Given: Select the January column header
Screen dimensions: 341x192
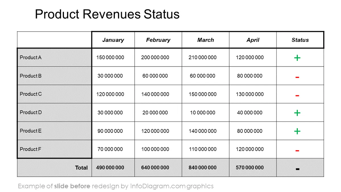Looking at the screenshot, I should coord(113,40).
